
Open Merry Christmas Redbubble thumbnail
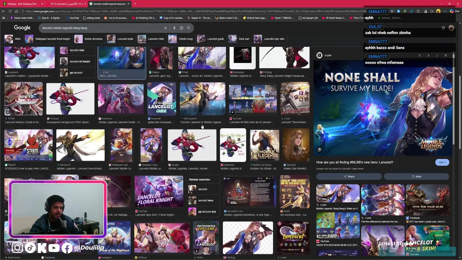tap(233, 145)
